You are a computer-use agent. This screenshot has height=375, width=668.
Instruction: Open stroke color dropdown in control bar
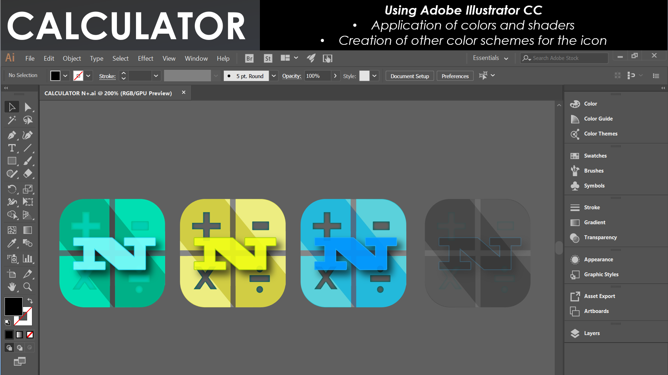pos(88,76)
